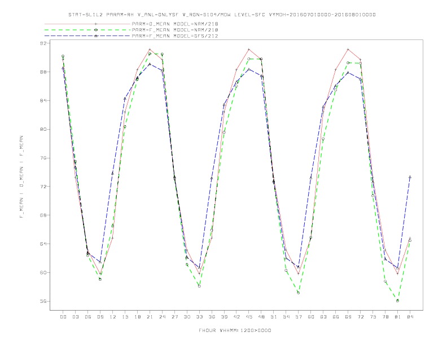
Task: Click x-axis tick label 27
Action: point(174,317)
